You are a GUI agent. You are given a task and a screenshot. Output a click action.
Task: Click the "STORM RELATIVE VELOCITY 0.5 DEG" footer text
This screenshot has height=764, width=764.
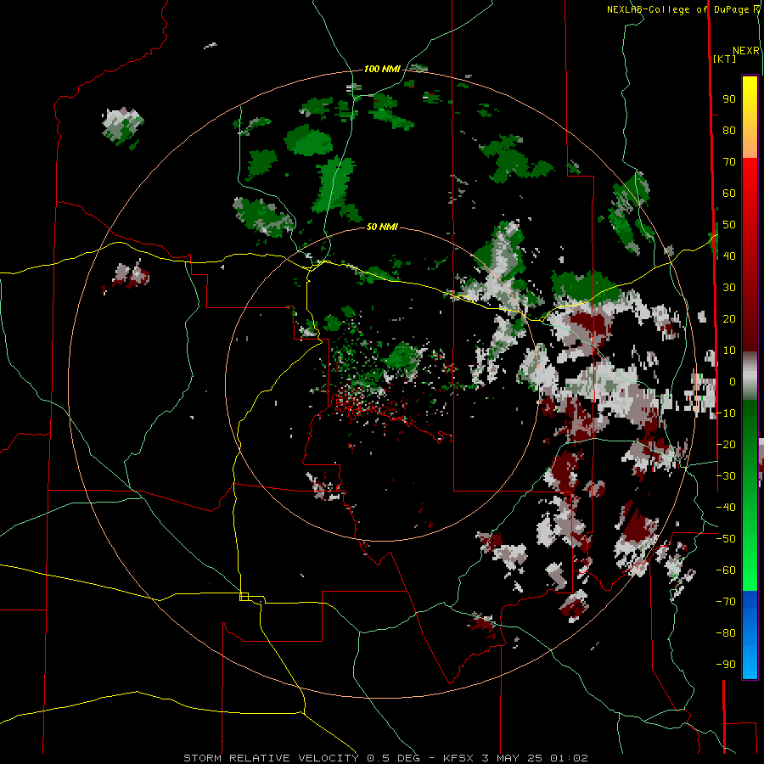click(x=302, y=758)
